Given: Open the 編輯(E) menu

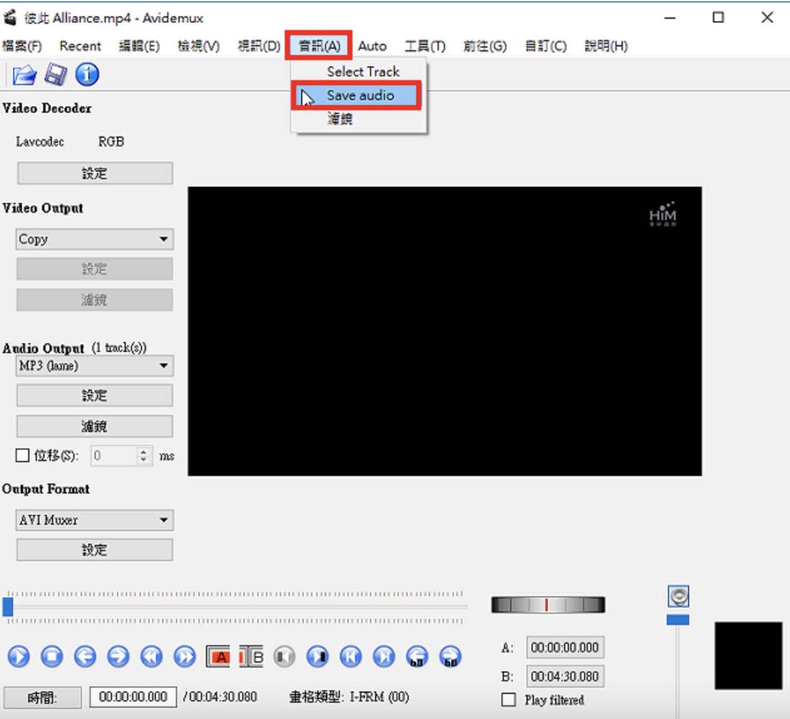Looking at the screenshot, I should 139,46.
